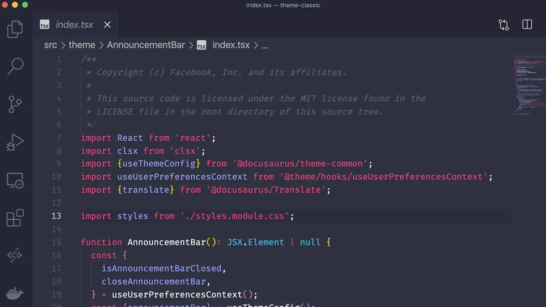546x307 pixels.
Task: Click the 'clsx' module string on line 8
Action: pos(185,151)
